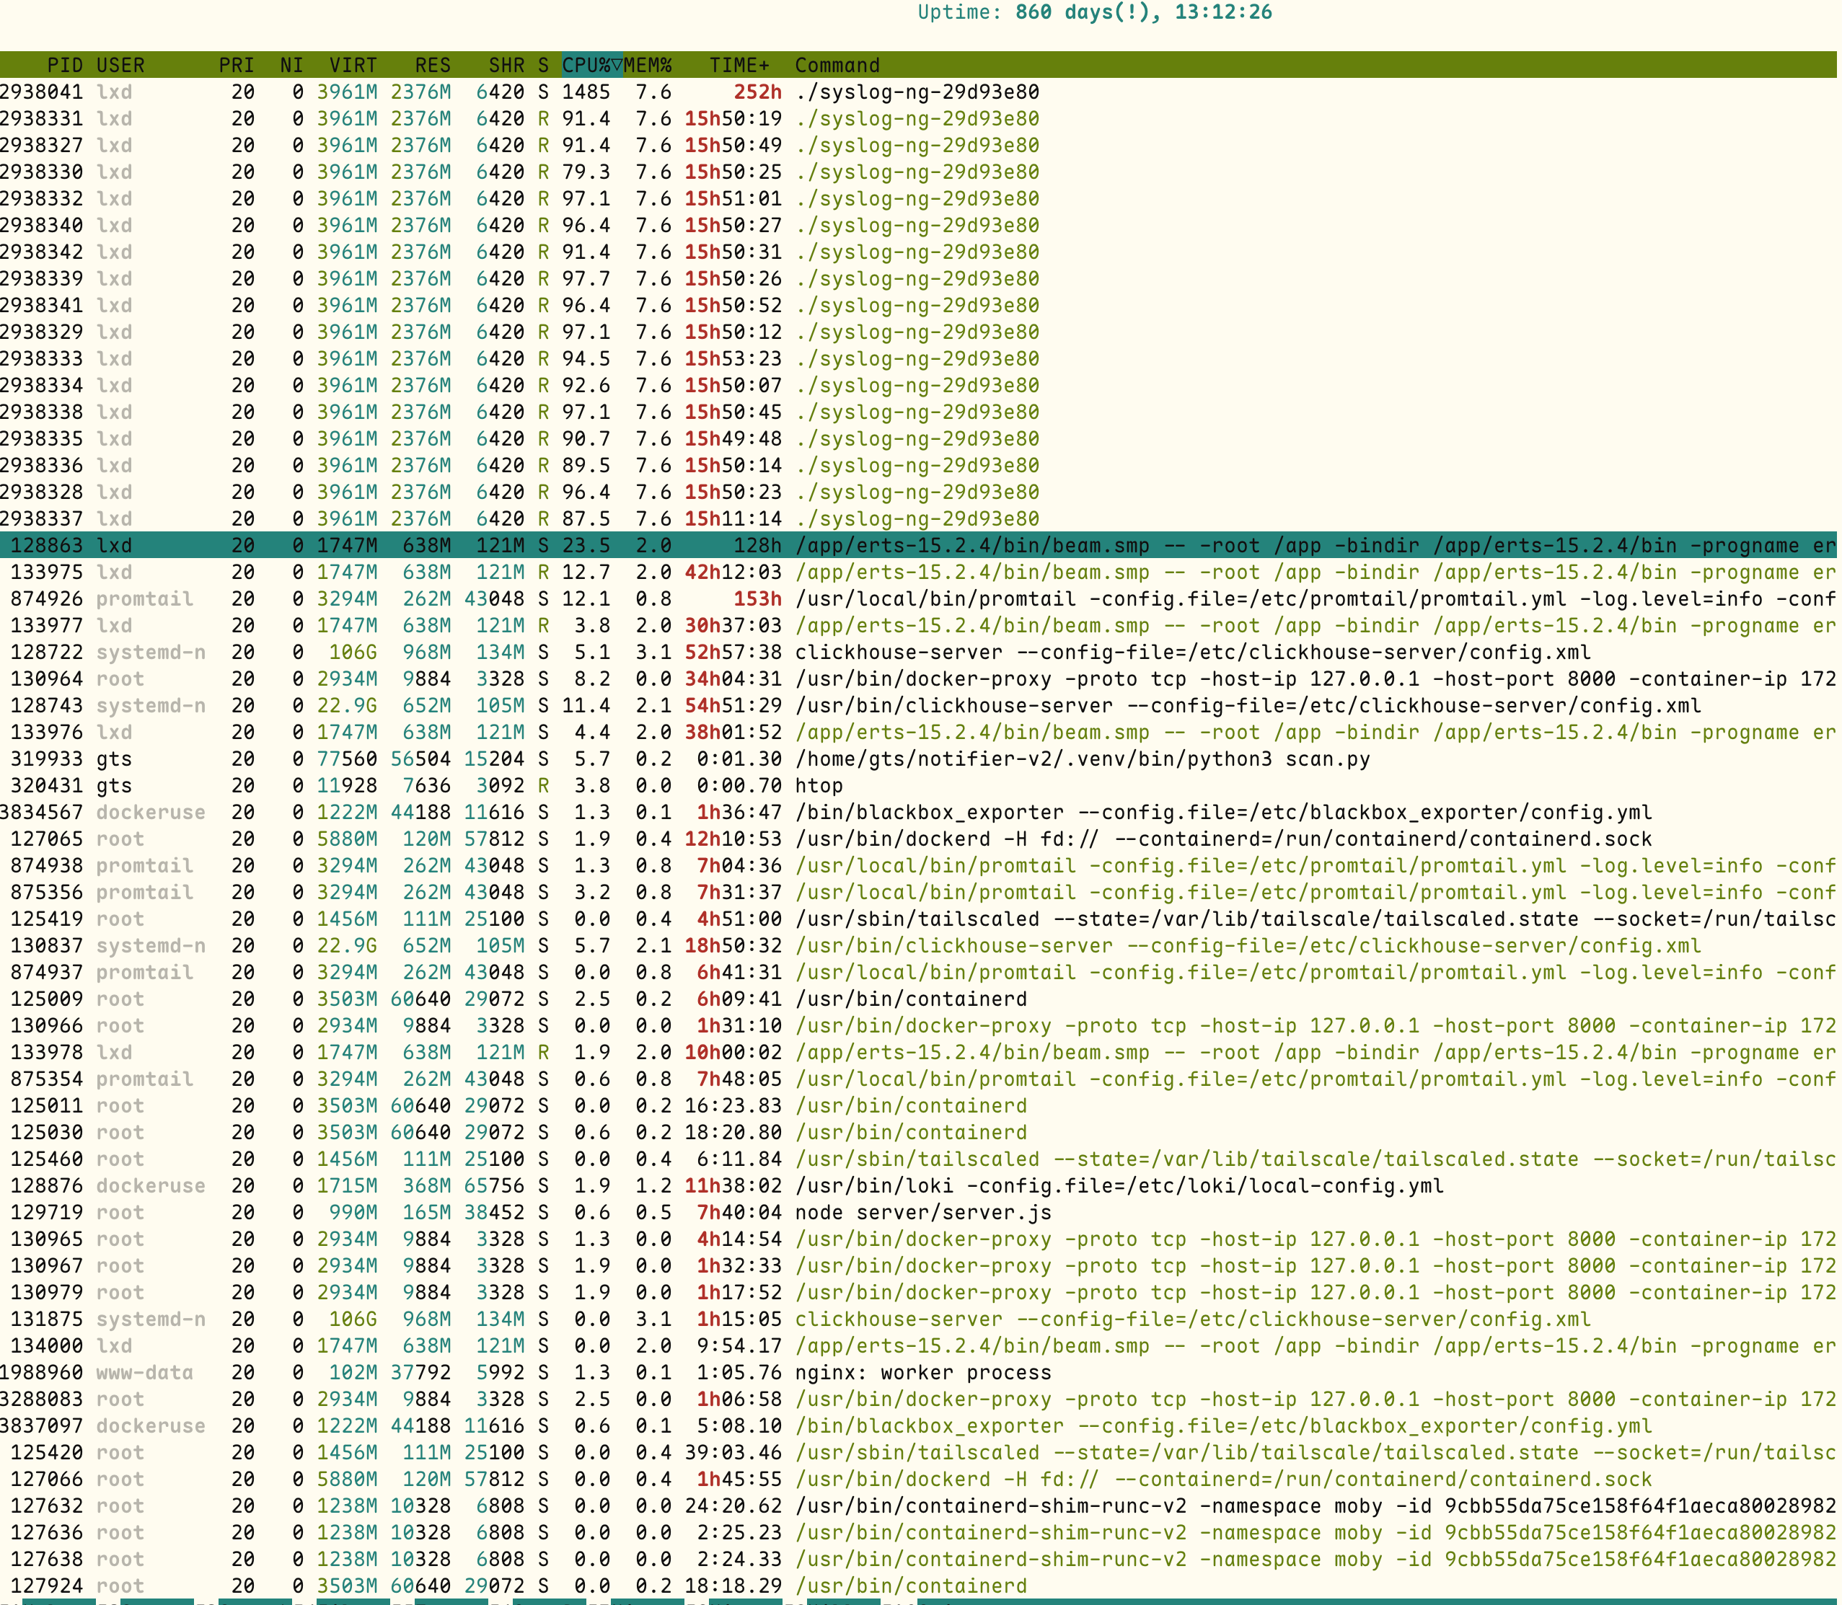1842x1605 pixels.
Task: Select syslog-ng row with PID 2938333
Action: [x=918, y=359]
